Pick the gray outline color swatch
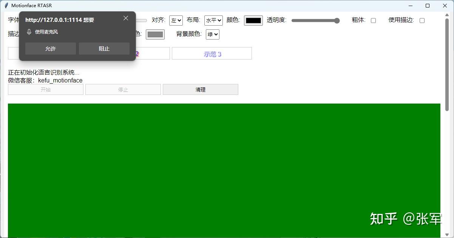This screenshot has width=454, height=238. pyautogui.click(x=155, y=34)
